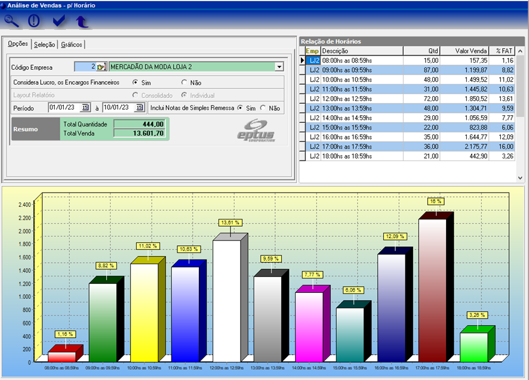Click the return arrow icon in toolbar
The height and width of the screenshot is (380, 529).
click(82, 22)
